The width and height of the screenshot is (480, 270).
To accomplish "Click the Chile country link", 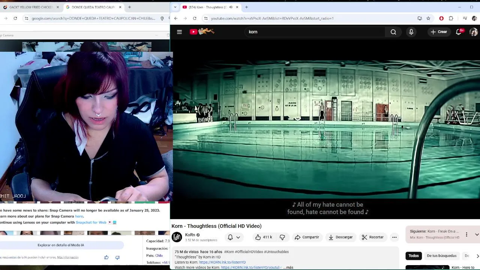I will tap(159, 255).
